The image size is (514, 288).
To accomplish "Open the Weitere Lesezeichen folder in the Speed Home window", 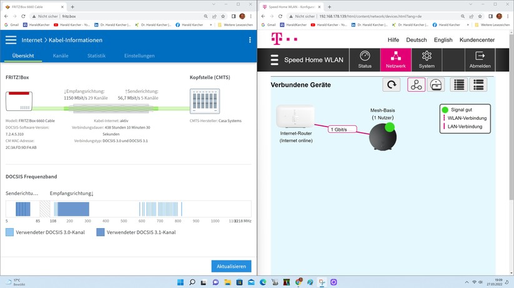I will (492, 24).
